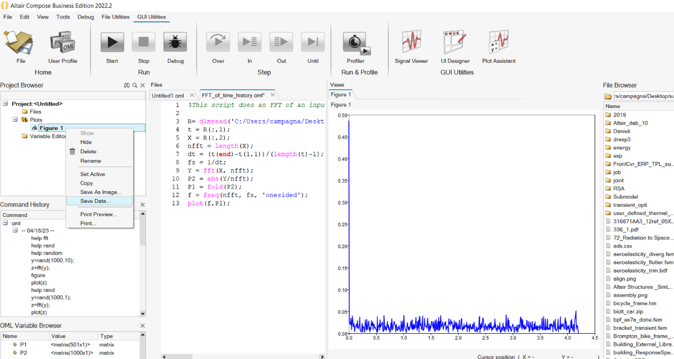This screenshot has width=674, height=359.
Task: Start running the script
Action: click(x=112, y=42)
